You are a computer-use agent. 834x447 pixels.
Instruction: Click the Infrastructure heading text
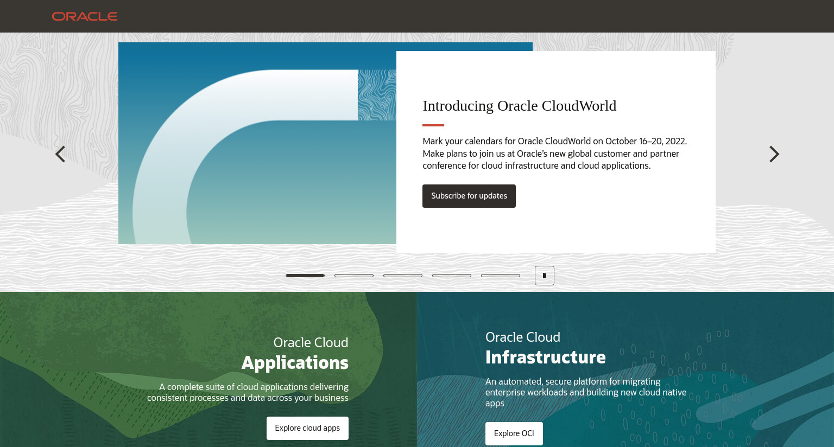[x=546, y=357]
